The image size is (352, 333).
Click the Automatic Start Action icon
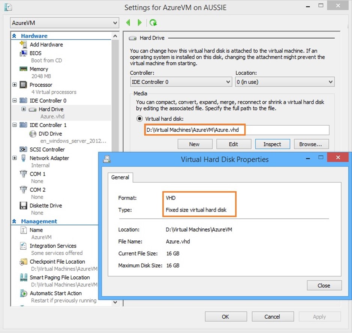23,293
